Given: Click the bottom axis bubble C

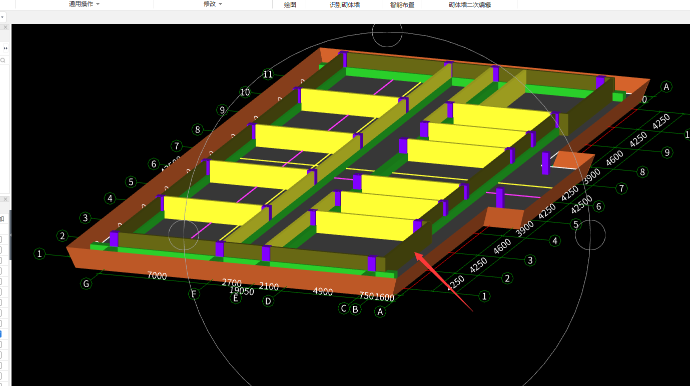Looking at the screenshot, I should point(344,308).
